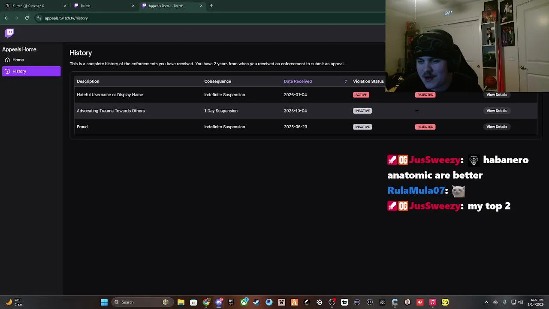The width and height of the screenshot is (549, 309).
Task: Go forward in the browser
Action: click(x=16, y=18)
